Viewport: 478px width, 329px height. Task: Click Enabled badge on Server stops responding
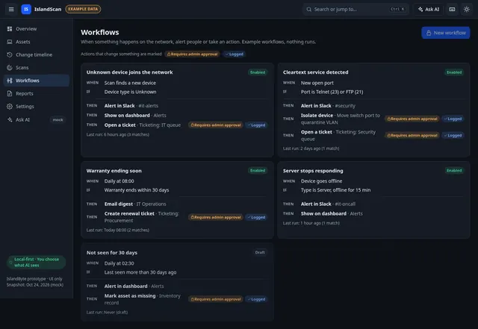click(x=454, y=171)
